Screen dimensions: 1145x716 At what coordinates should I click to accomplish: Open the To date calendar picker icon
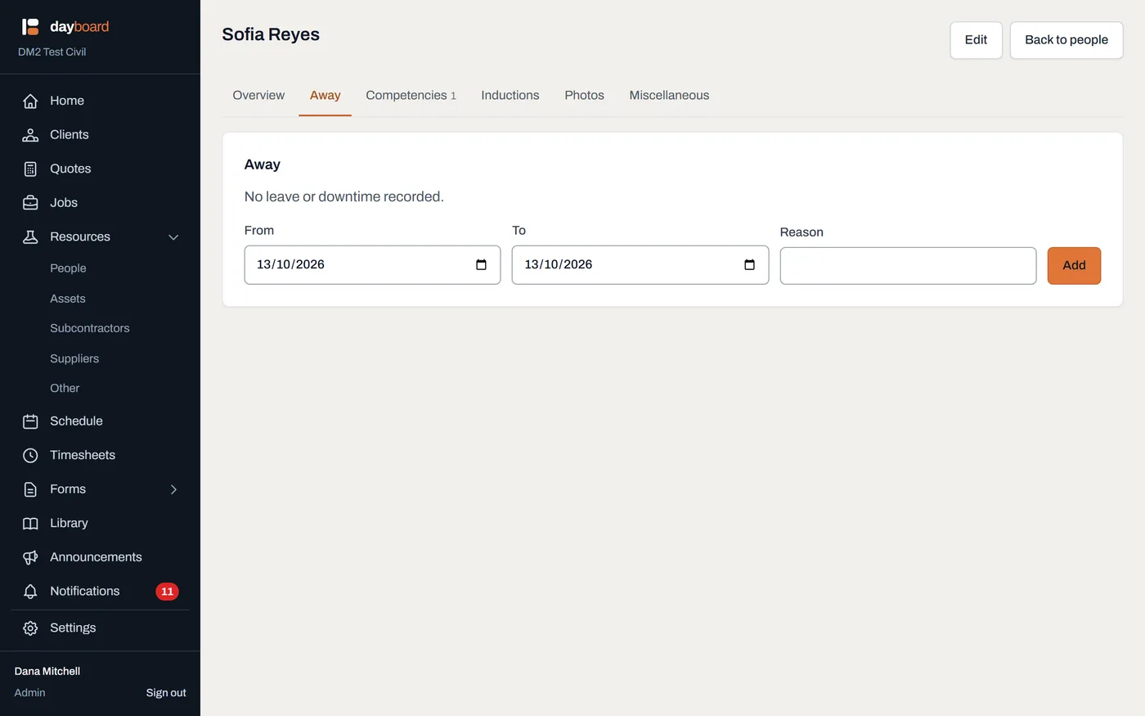point(749,264)
